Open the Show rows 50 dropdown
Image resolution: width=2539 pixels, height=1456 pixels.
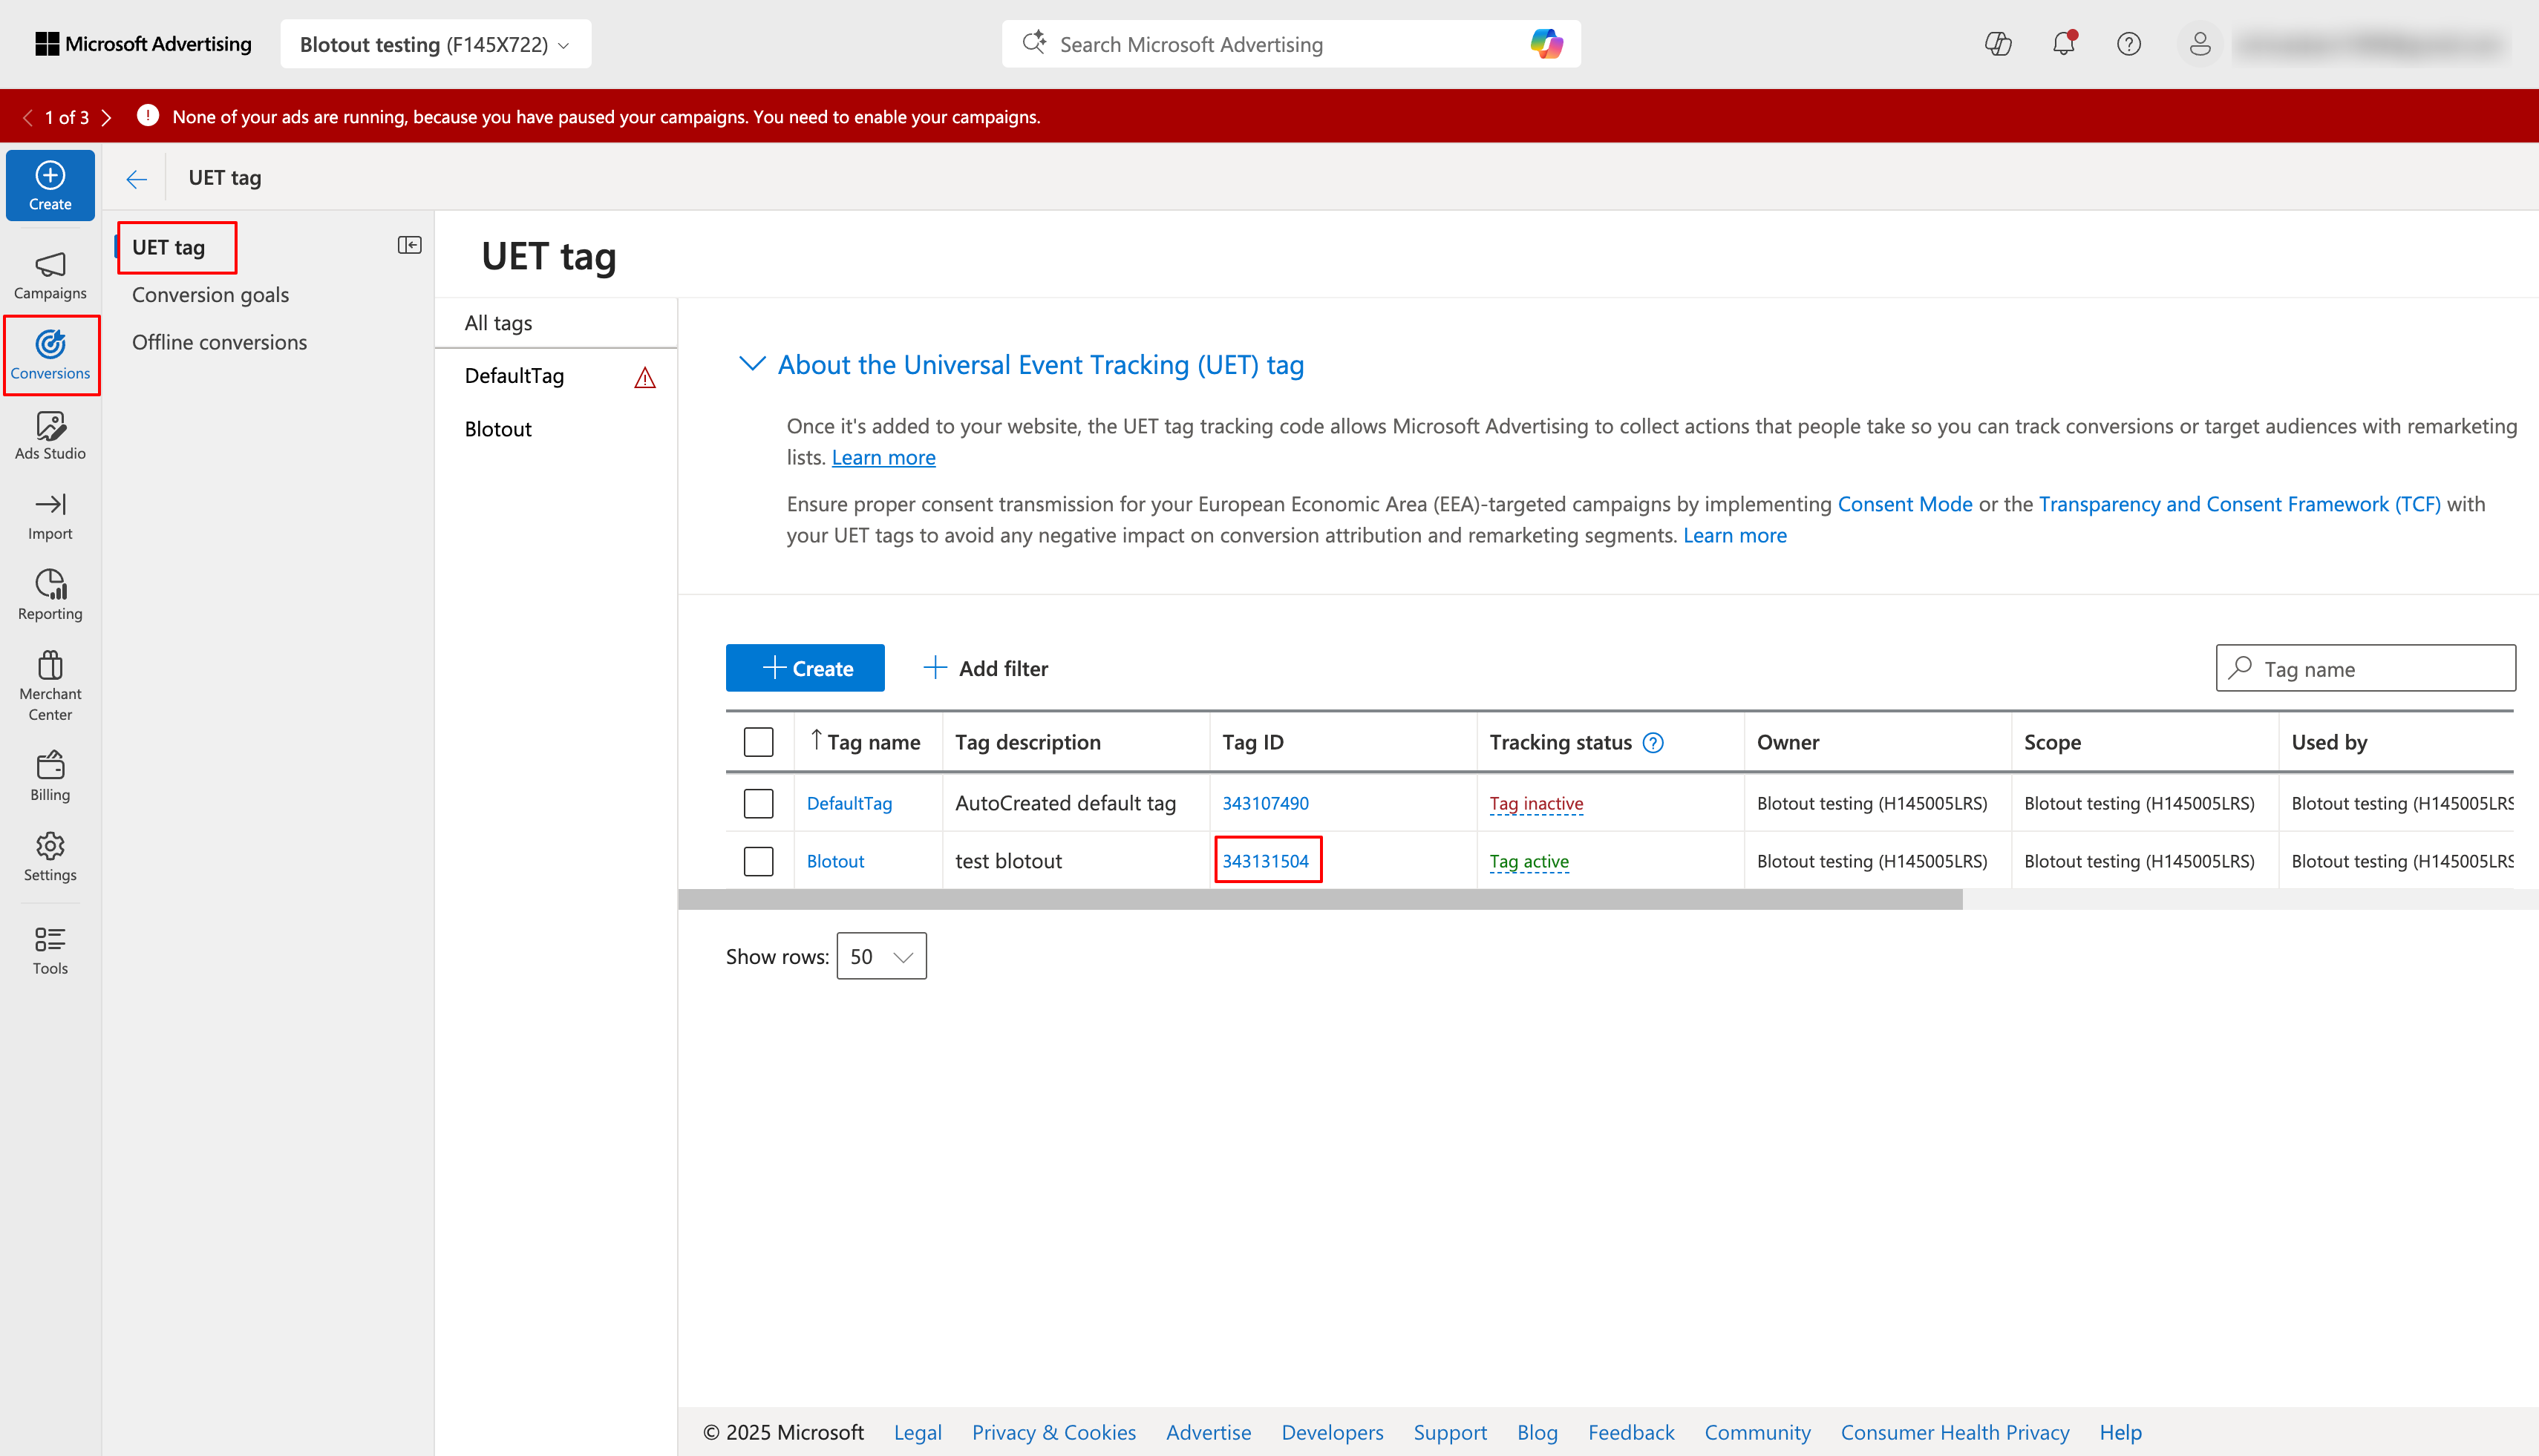(880, 956)
